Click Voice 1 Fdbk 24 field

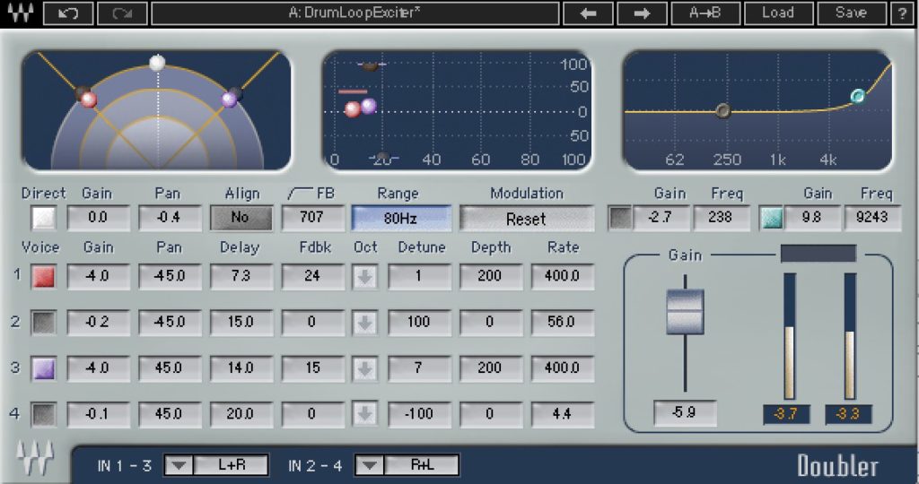click(x=312, y=276)
